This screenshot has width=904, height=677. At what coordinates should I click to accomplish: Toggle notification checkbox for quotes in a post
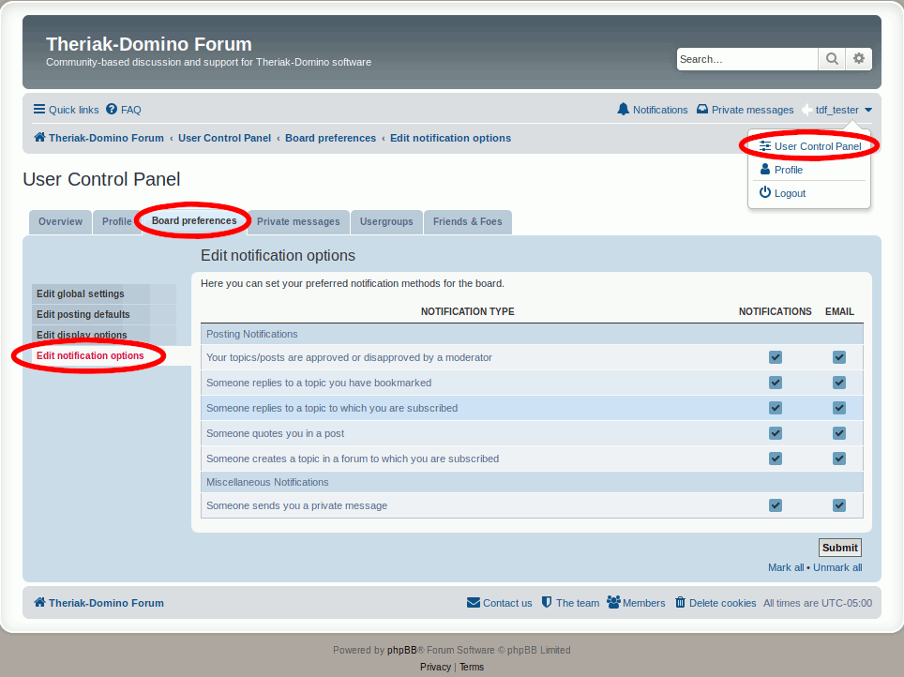[776, 433]
